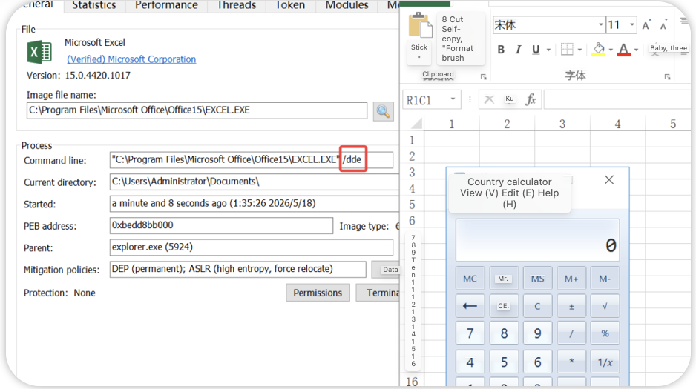Click the Terminate button
Screen dimensions: 696x389
pos(378,293)
